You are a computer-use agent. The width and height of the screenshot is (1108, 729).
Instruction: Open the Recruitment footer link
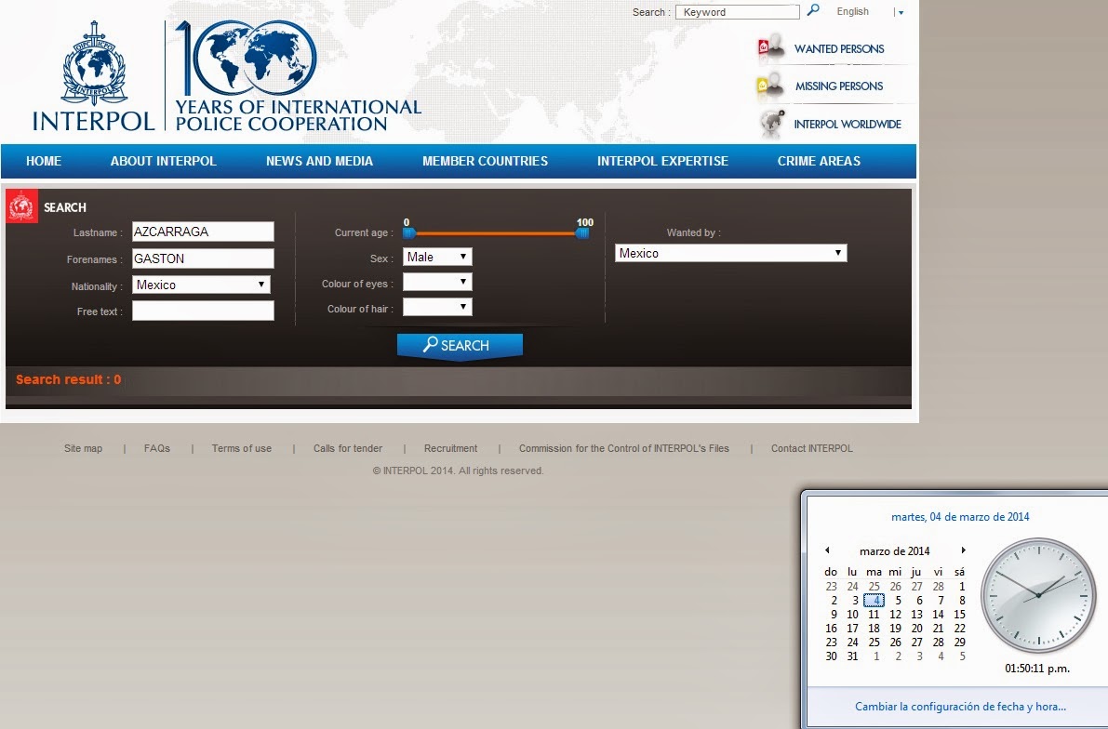(x=451, y=448)
